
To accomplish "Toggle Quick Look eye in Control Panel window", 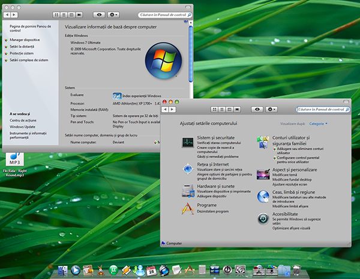I will click(257, 109).
